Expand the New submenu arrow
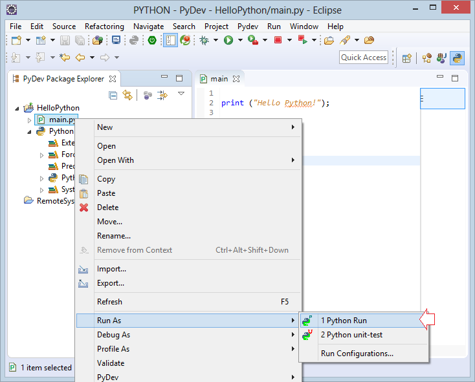This screenshot has width=475, height=382. [x=293, y=127]
